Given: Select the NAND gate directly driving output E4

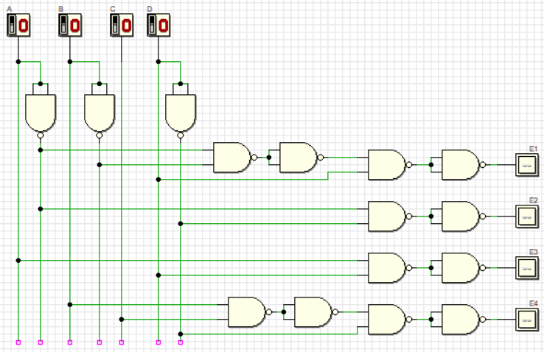Looking at the screenshot, I should coord(459,320).
